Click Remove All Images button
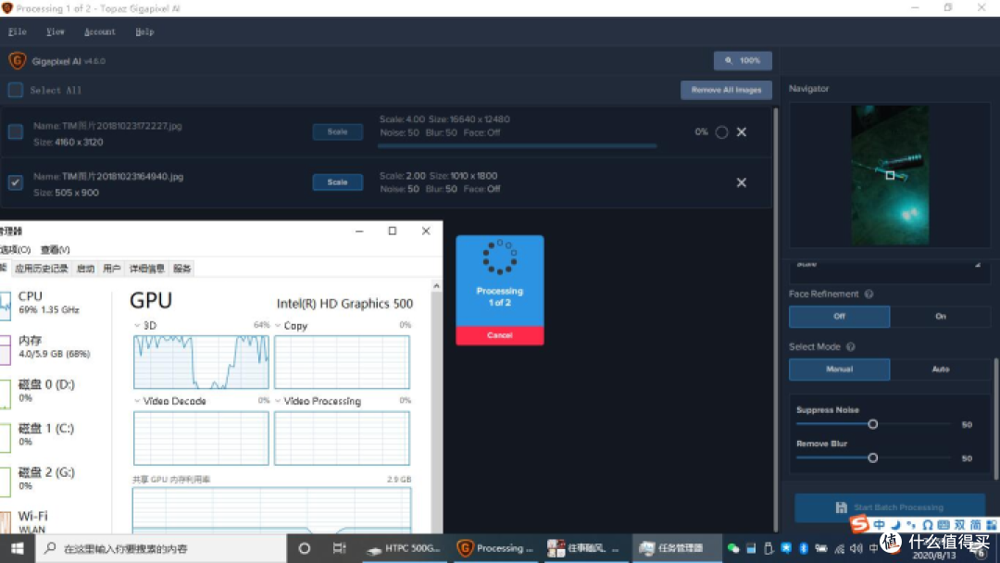Image resolution: width=1000 pixels, height=563 pixels. coord(726,90)
